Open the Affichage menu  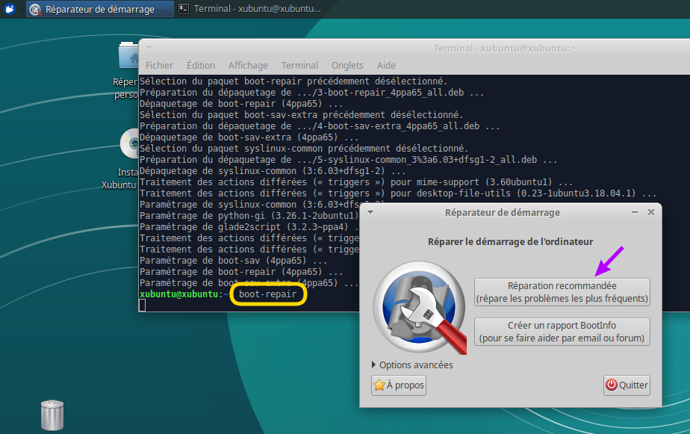247,66
